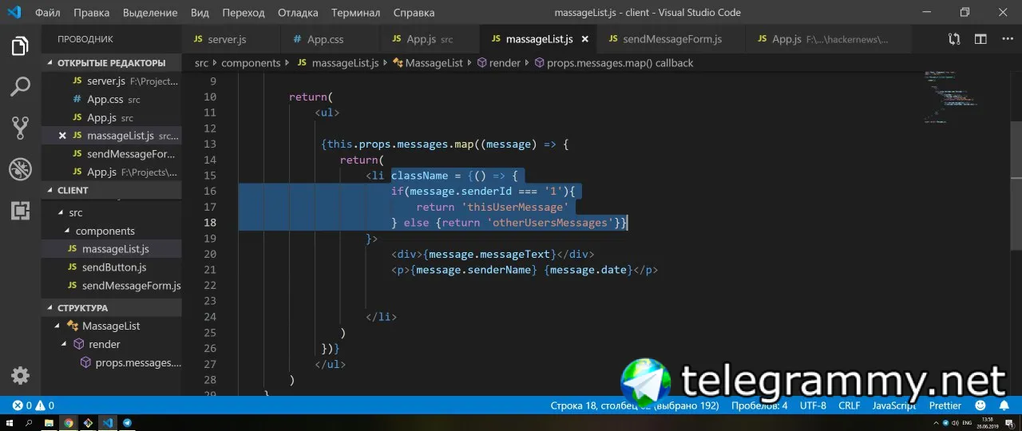Click the Prettier status bar button
Viewport: 1022px width, 431px height.
click(x=945, y=405)
